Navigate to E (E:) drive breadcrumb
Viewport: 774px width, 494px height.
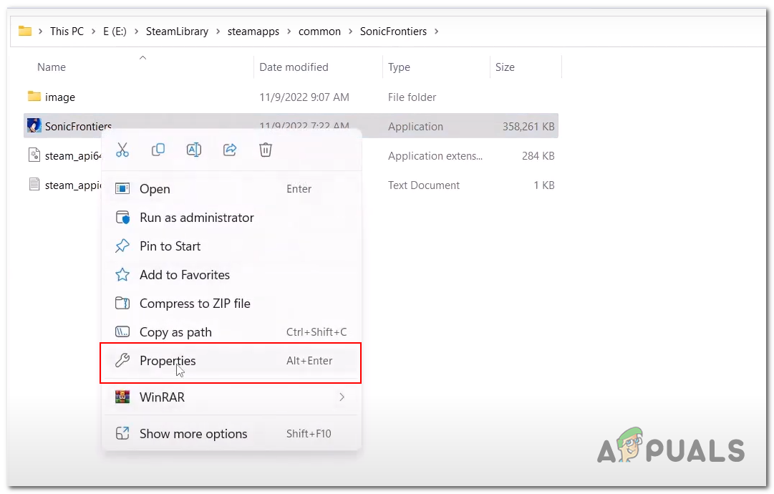[115, 32]
